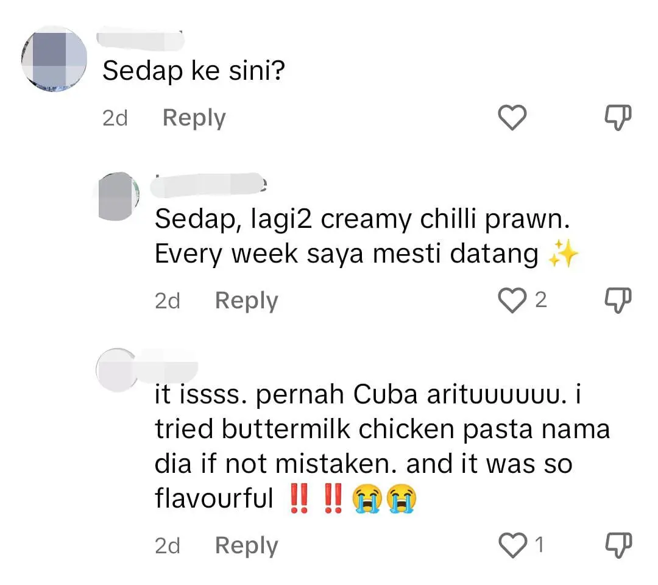
Task: Select the "Sedap ke sini?" comment text
Action: pyautogui.click(x=193, y=71)
